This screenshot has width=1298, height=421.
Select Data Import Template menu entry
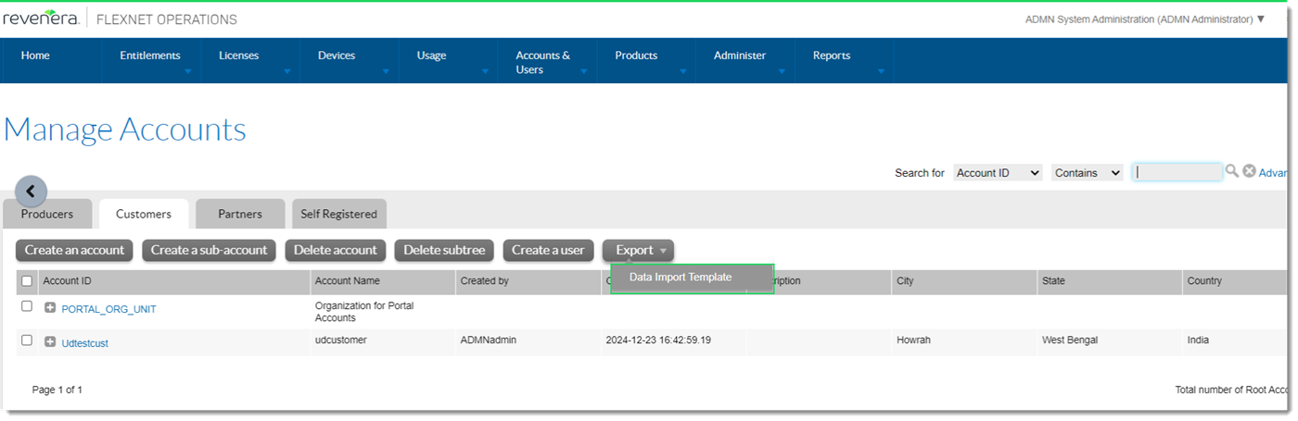681,278
